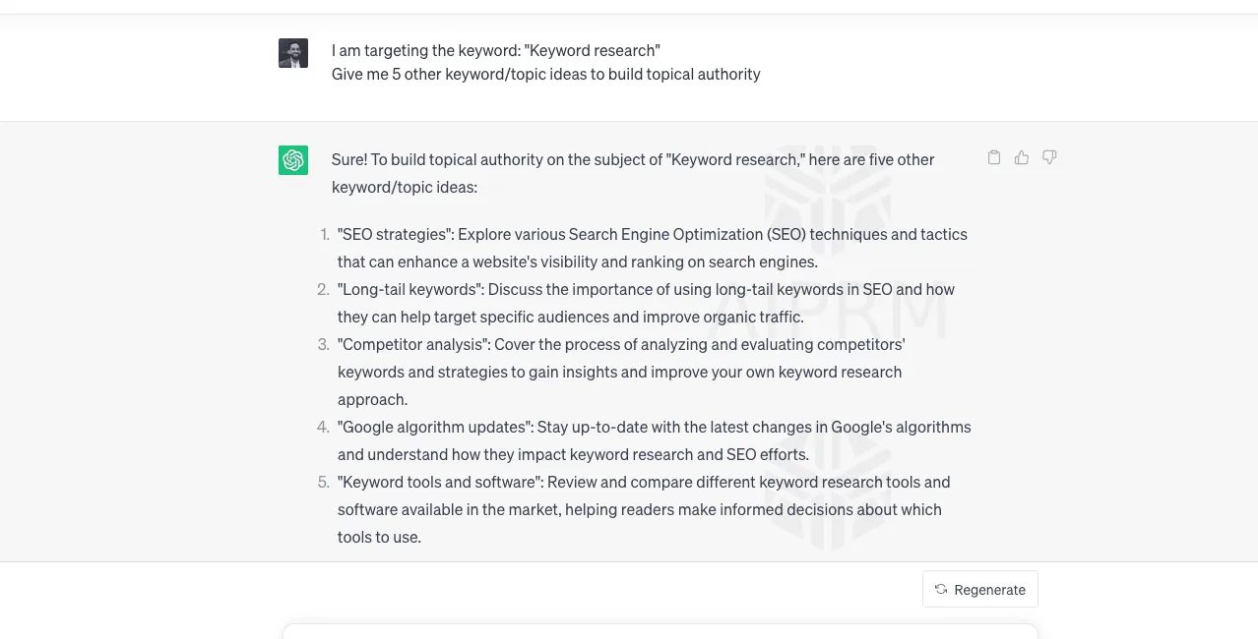Select the thumbs down icon to rate negatively
This screenshot has width=1258, height=639.
[1048, 157]
